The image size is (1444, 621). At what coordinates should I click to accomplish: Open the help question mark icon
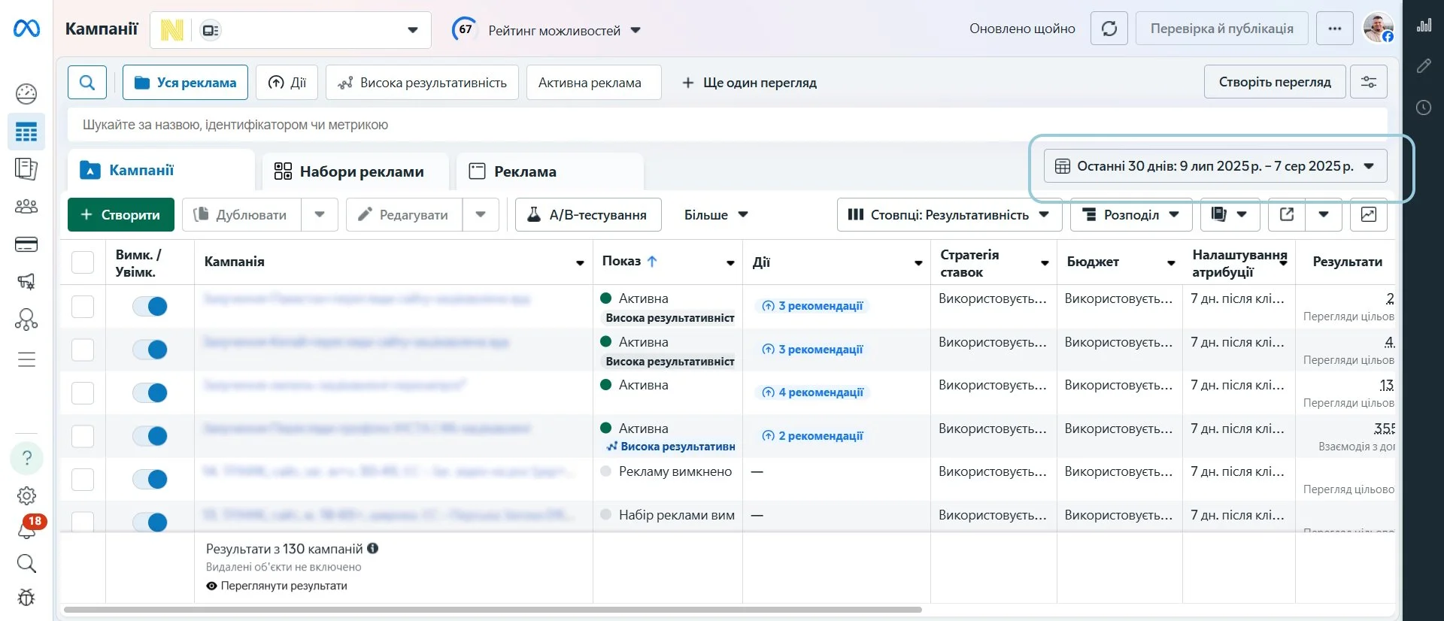coord(27,458)
